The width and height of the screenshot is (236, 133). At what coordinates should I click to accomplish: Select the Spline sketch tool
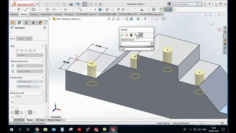pyautogui.click(x=65, y=10)
